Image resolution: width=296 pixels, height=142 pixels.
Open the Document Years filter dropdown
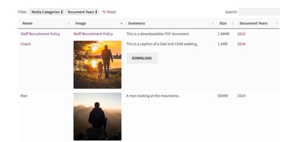click(82, 12)
